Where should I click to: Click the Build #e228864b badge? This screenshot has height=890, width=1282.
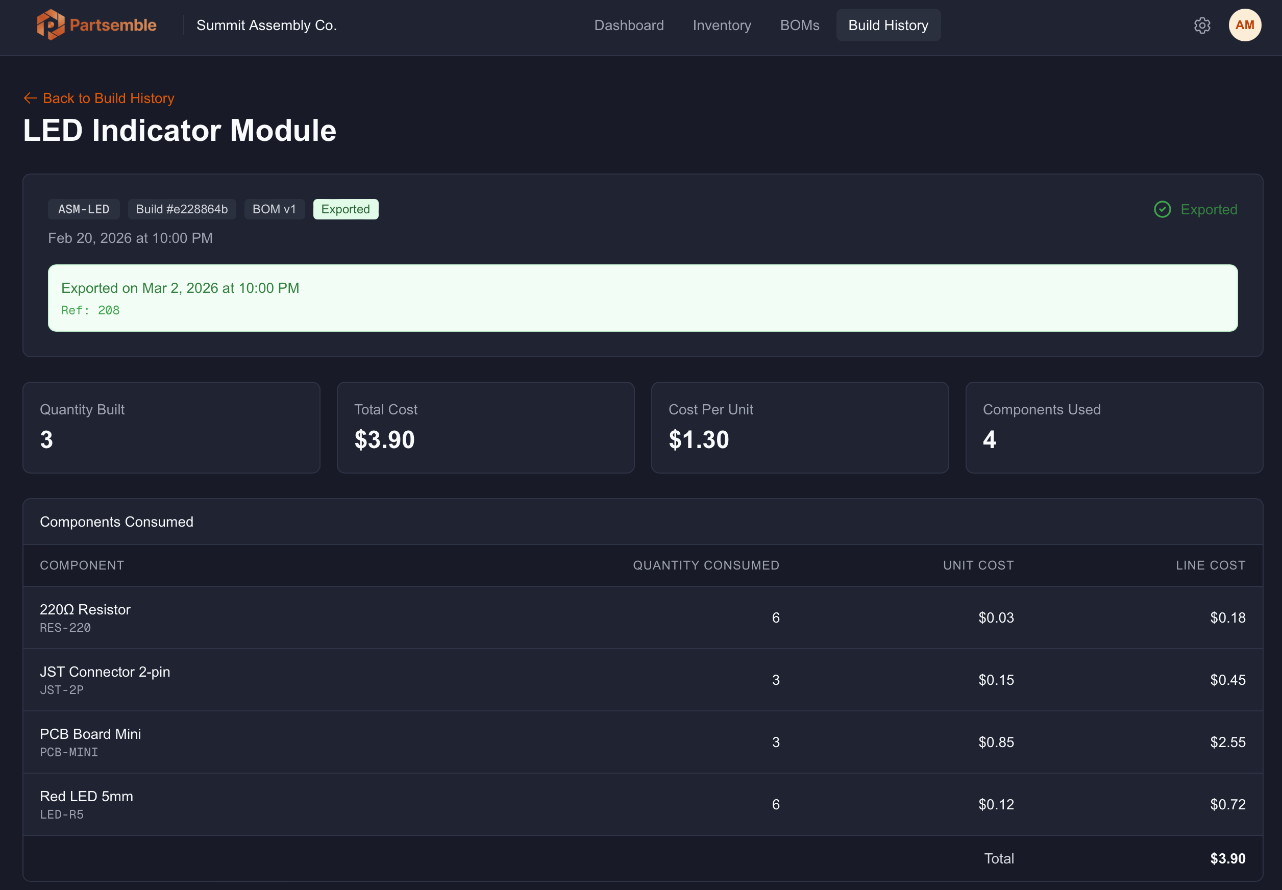tap(182, 209)
